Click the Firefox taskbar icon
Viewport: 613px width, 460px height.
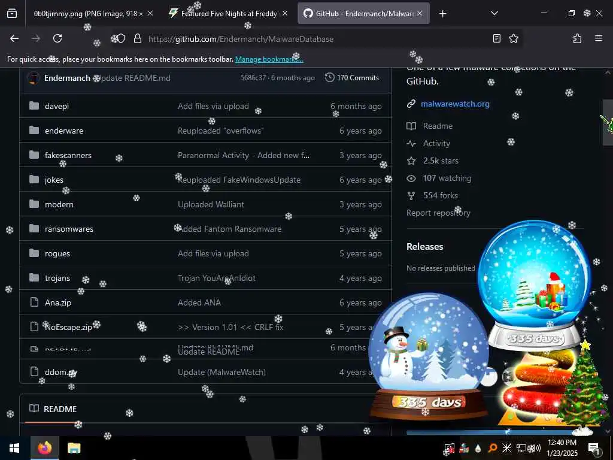[x=44, y=448]
